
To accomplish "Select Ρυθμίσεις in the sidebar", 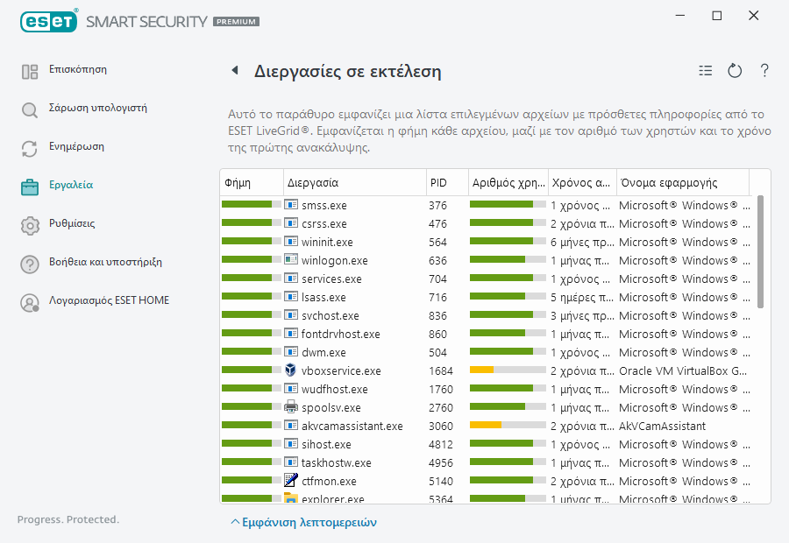I will 72,224.
